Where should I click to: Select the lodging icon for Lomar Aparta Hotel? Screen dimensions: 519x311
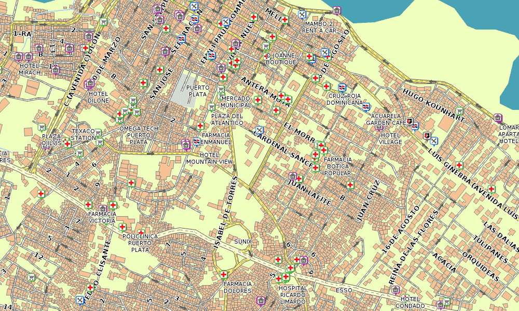click(498, 118)
